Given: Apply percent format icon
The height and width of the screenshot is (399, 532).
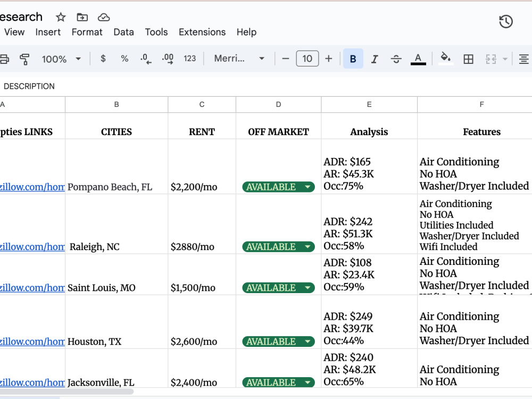Looking at the screenshot, I should pyautogui.click(x=124, y=59).
